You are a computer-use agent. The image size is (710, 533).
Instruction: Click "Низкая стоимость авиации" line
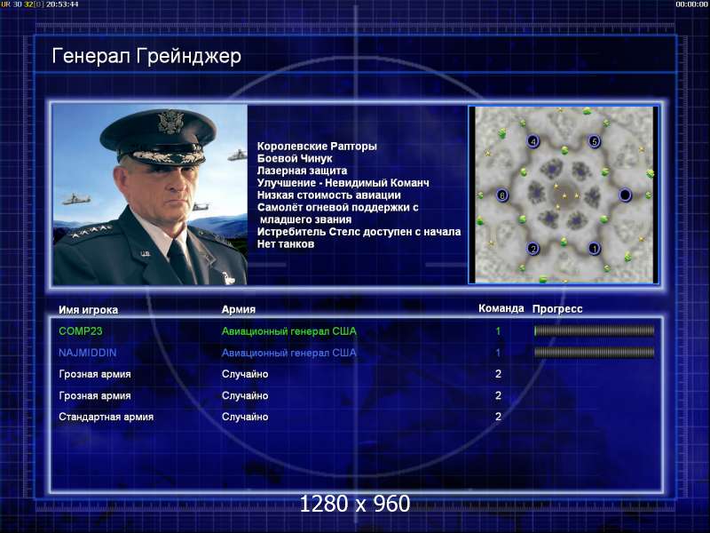[x=328, y=195]
